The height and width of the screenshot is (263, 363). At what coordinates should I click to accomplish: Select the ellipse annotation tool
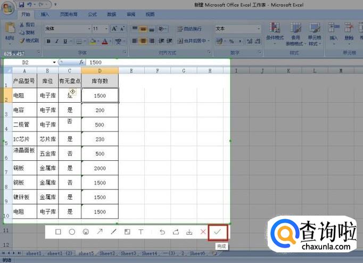[x=72, y=232]
